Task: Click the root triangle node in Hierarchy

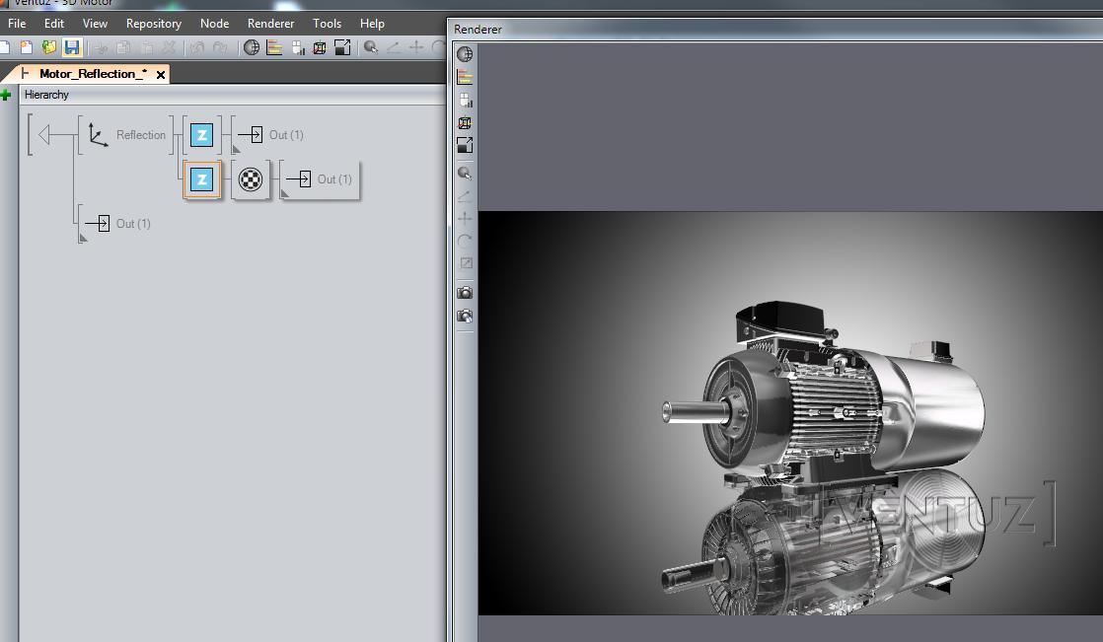Action: 43,135
